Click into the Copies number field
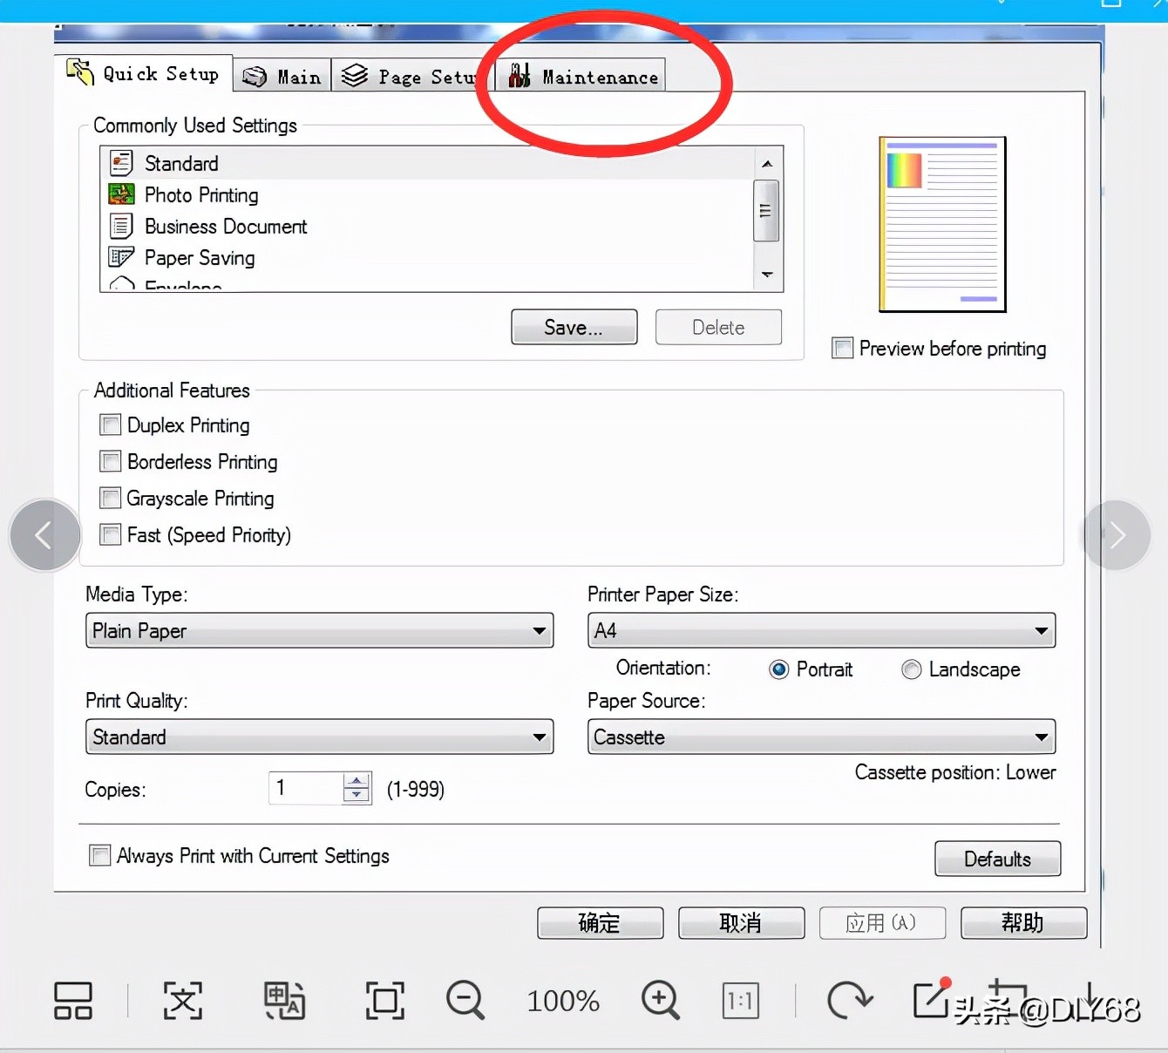Image resolution: width=1168 pixels, height=1053 pixels. coord(306,788)
